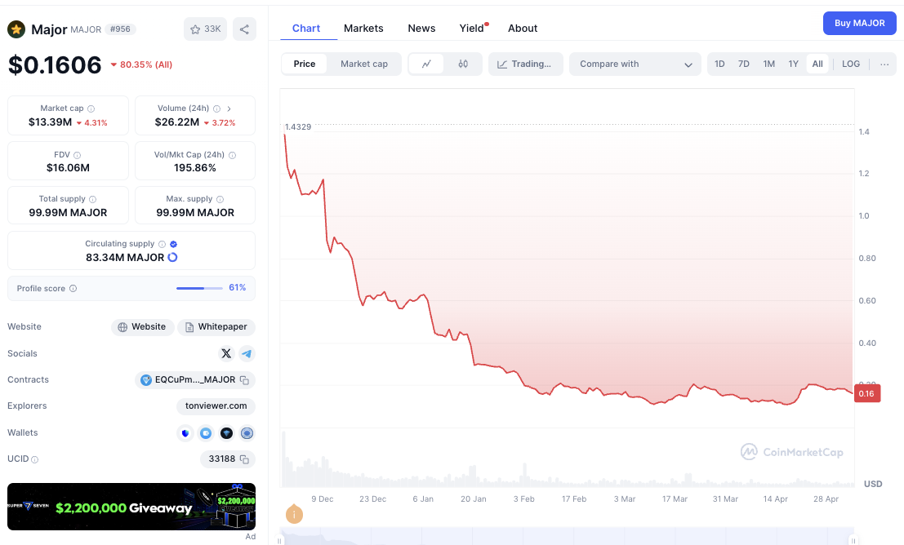
Task: Click the share icon button
Action: click(244, 29)
